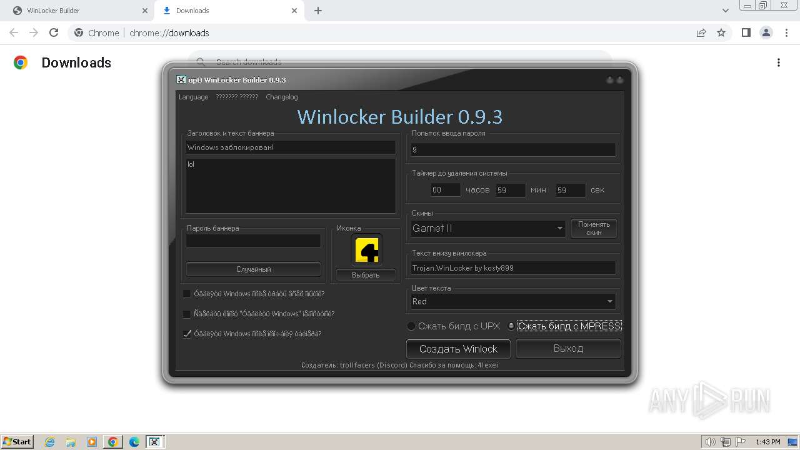Minimize the Chrome window
The image size is (800, 450).
tap(746, 6)
